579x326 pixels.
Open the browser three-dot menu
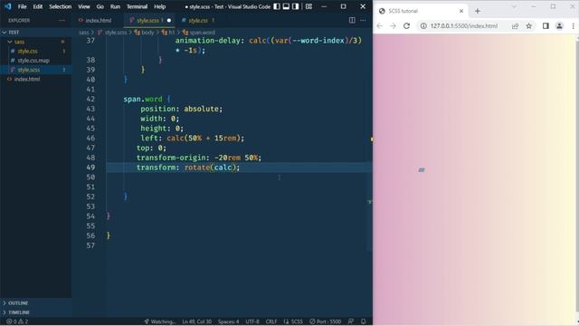tap(573, 26)
